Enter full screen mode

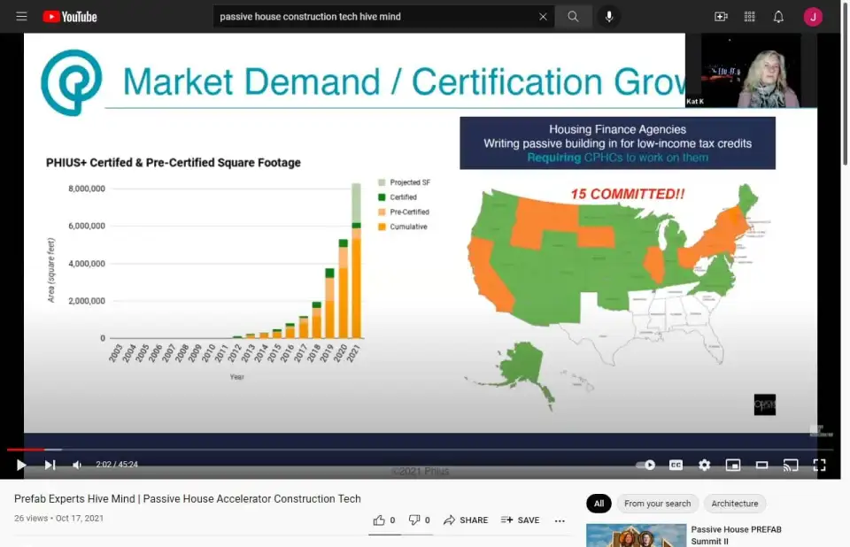point(819,465)
